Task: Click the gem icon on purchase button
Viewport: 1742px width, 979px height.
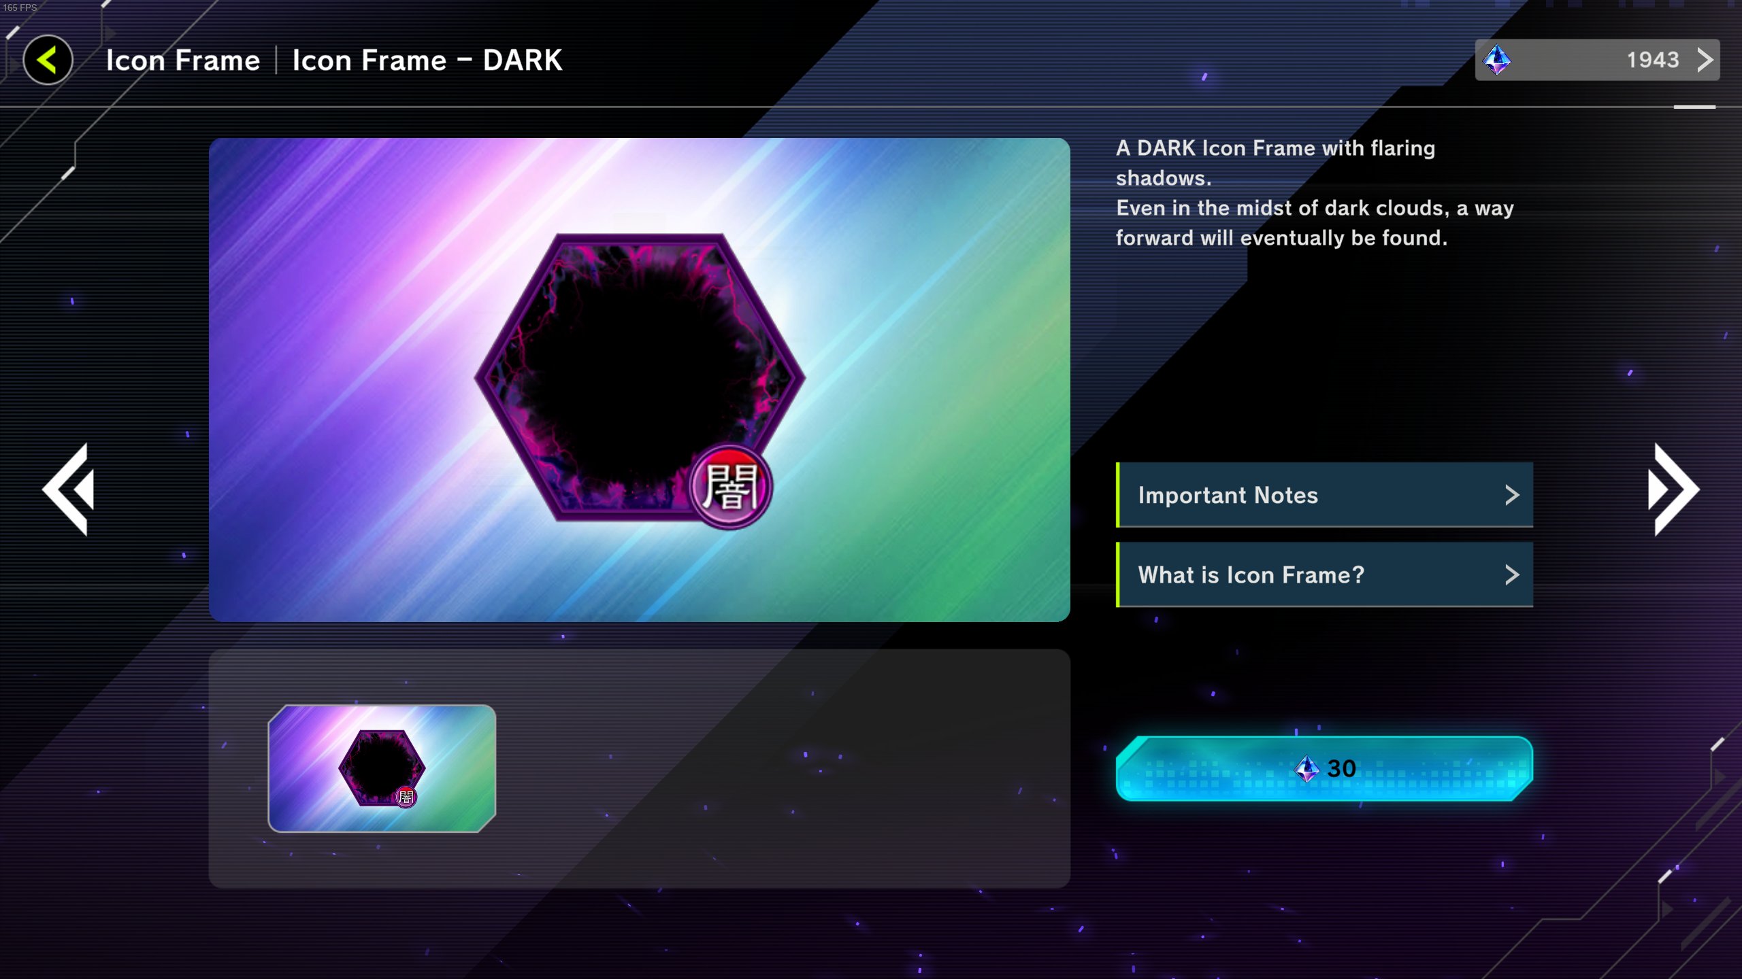Action: (1306, 769)
